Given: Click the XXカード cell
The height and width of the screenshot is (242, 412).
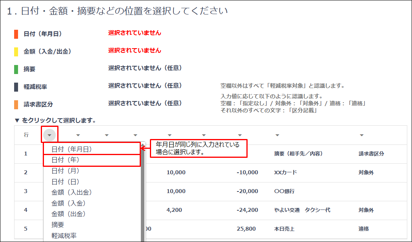Looking at the screenshot, I should 286,173.
